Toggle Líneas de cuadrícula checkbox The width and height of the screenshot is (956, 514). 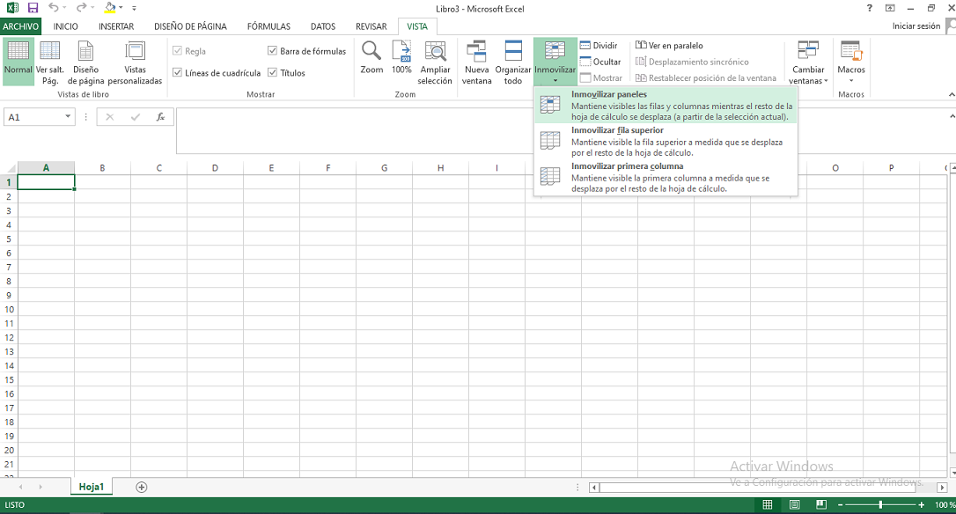pyautogui.click(x=178, y=72)
